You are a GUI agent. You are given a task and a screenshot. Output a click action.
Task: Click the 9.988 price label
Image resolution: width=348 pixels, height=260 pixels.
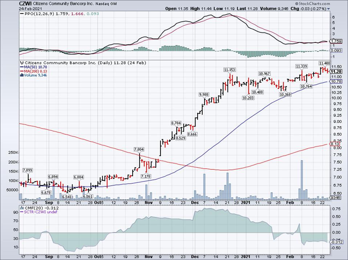(x=204, y=95)
